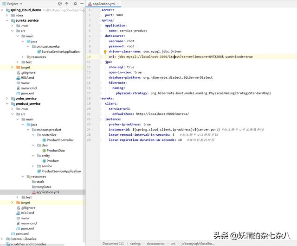Click the yellow intention bulb icon

(105, 51)
